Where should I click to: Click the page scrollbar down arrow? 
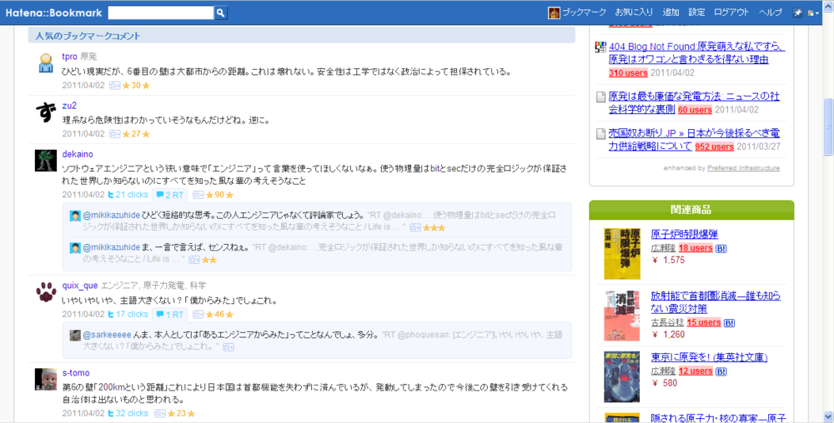point(828,416)
